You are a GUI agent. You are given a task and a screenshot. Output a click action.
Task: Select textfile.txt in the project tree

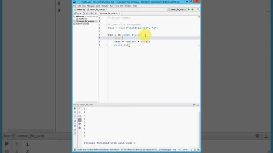coord(83,19)
